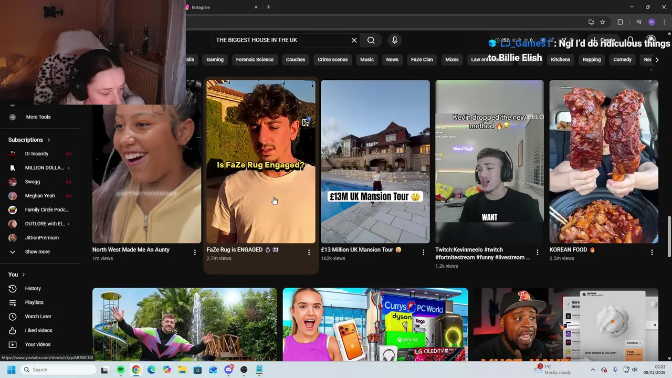This screenshot has height=378, width=672.
Task: Select the Comedy filter chip
Action: [622, 60]
